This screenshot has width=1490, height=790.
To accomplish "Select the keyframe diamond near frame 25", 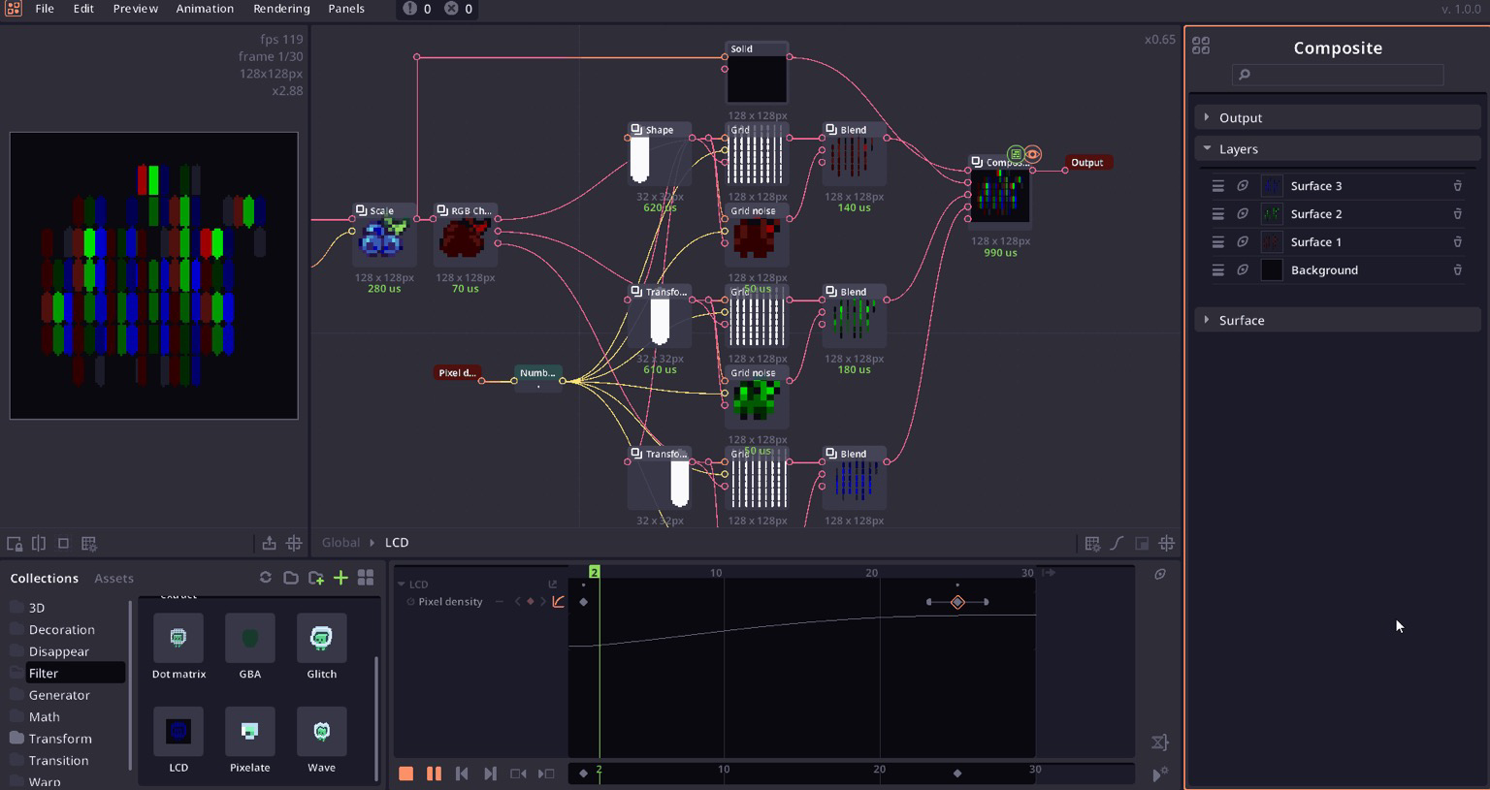I will click(x=957, y=602).
